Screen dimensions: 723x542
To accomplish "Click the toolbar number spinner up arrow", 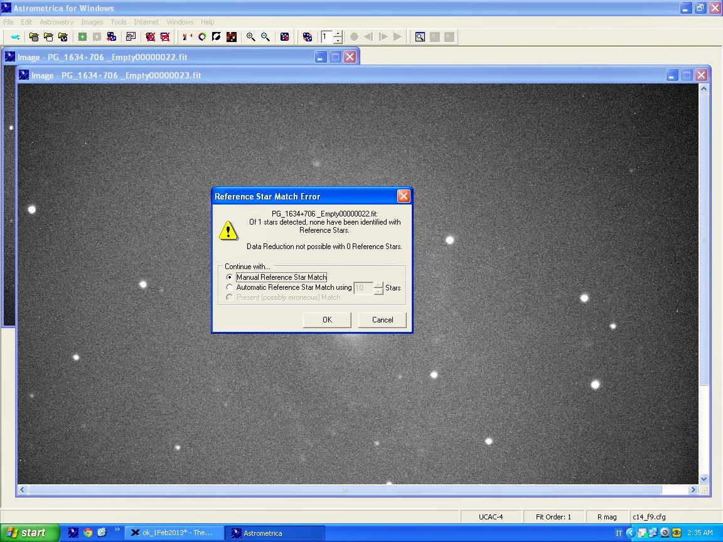I will [338, 34].
